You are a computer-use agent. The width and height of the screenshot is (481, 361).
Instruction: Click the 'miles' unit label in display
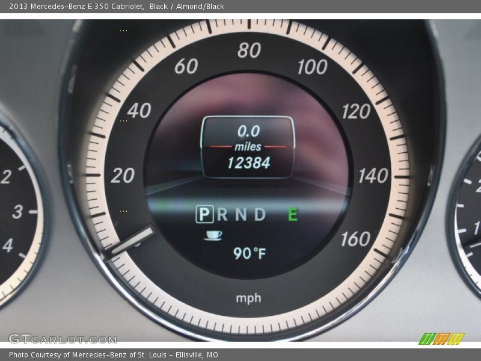point(248,147)
